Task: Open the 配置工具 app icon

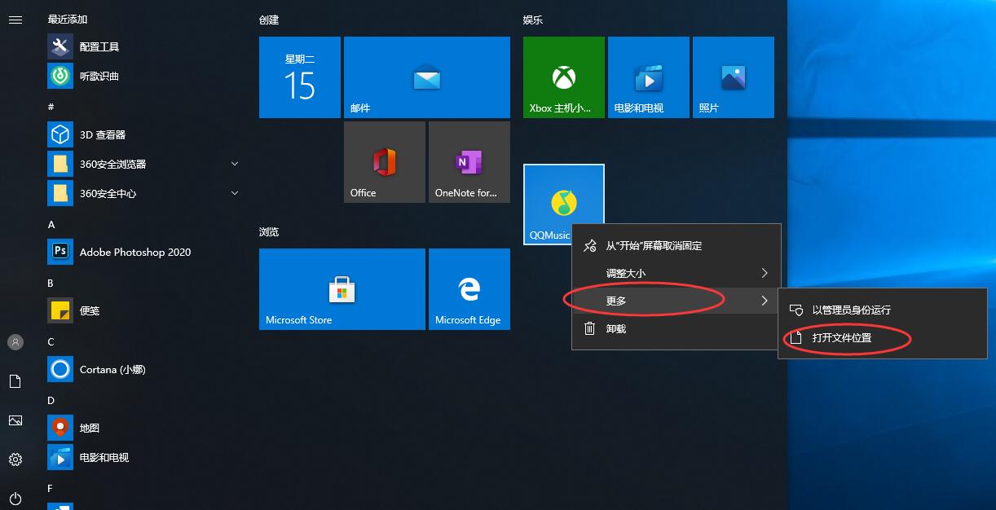Action: [60, 46]
